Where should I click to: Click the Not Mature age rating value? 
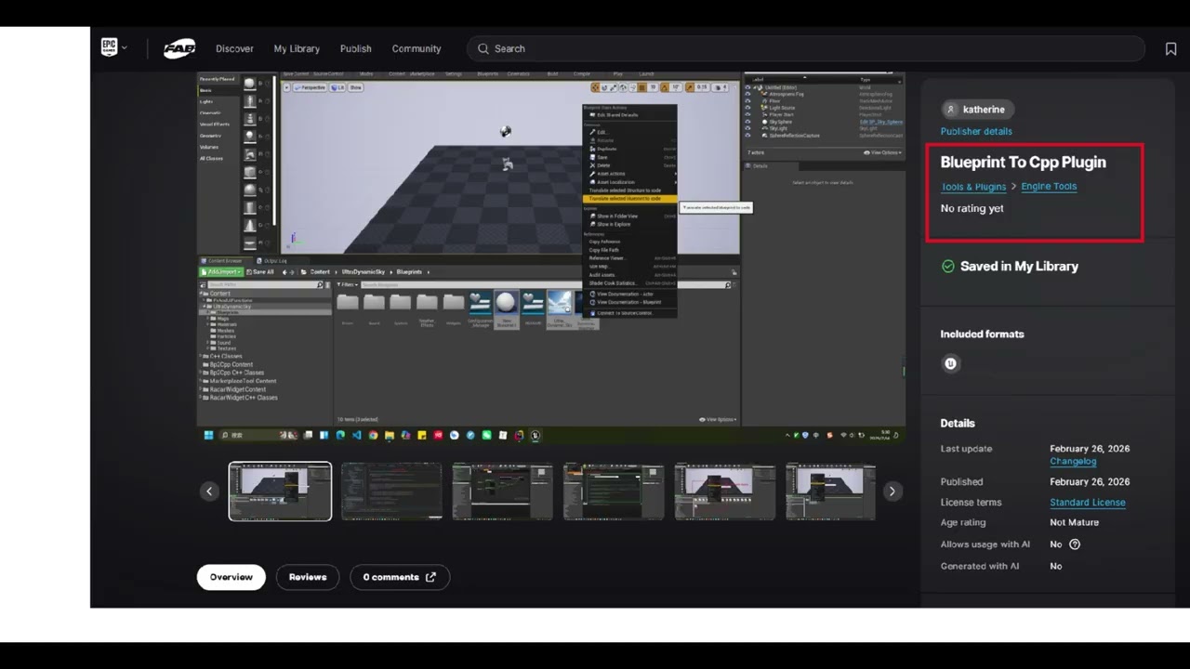(x=1074, y=522)
